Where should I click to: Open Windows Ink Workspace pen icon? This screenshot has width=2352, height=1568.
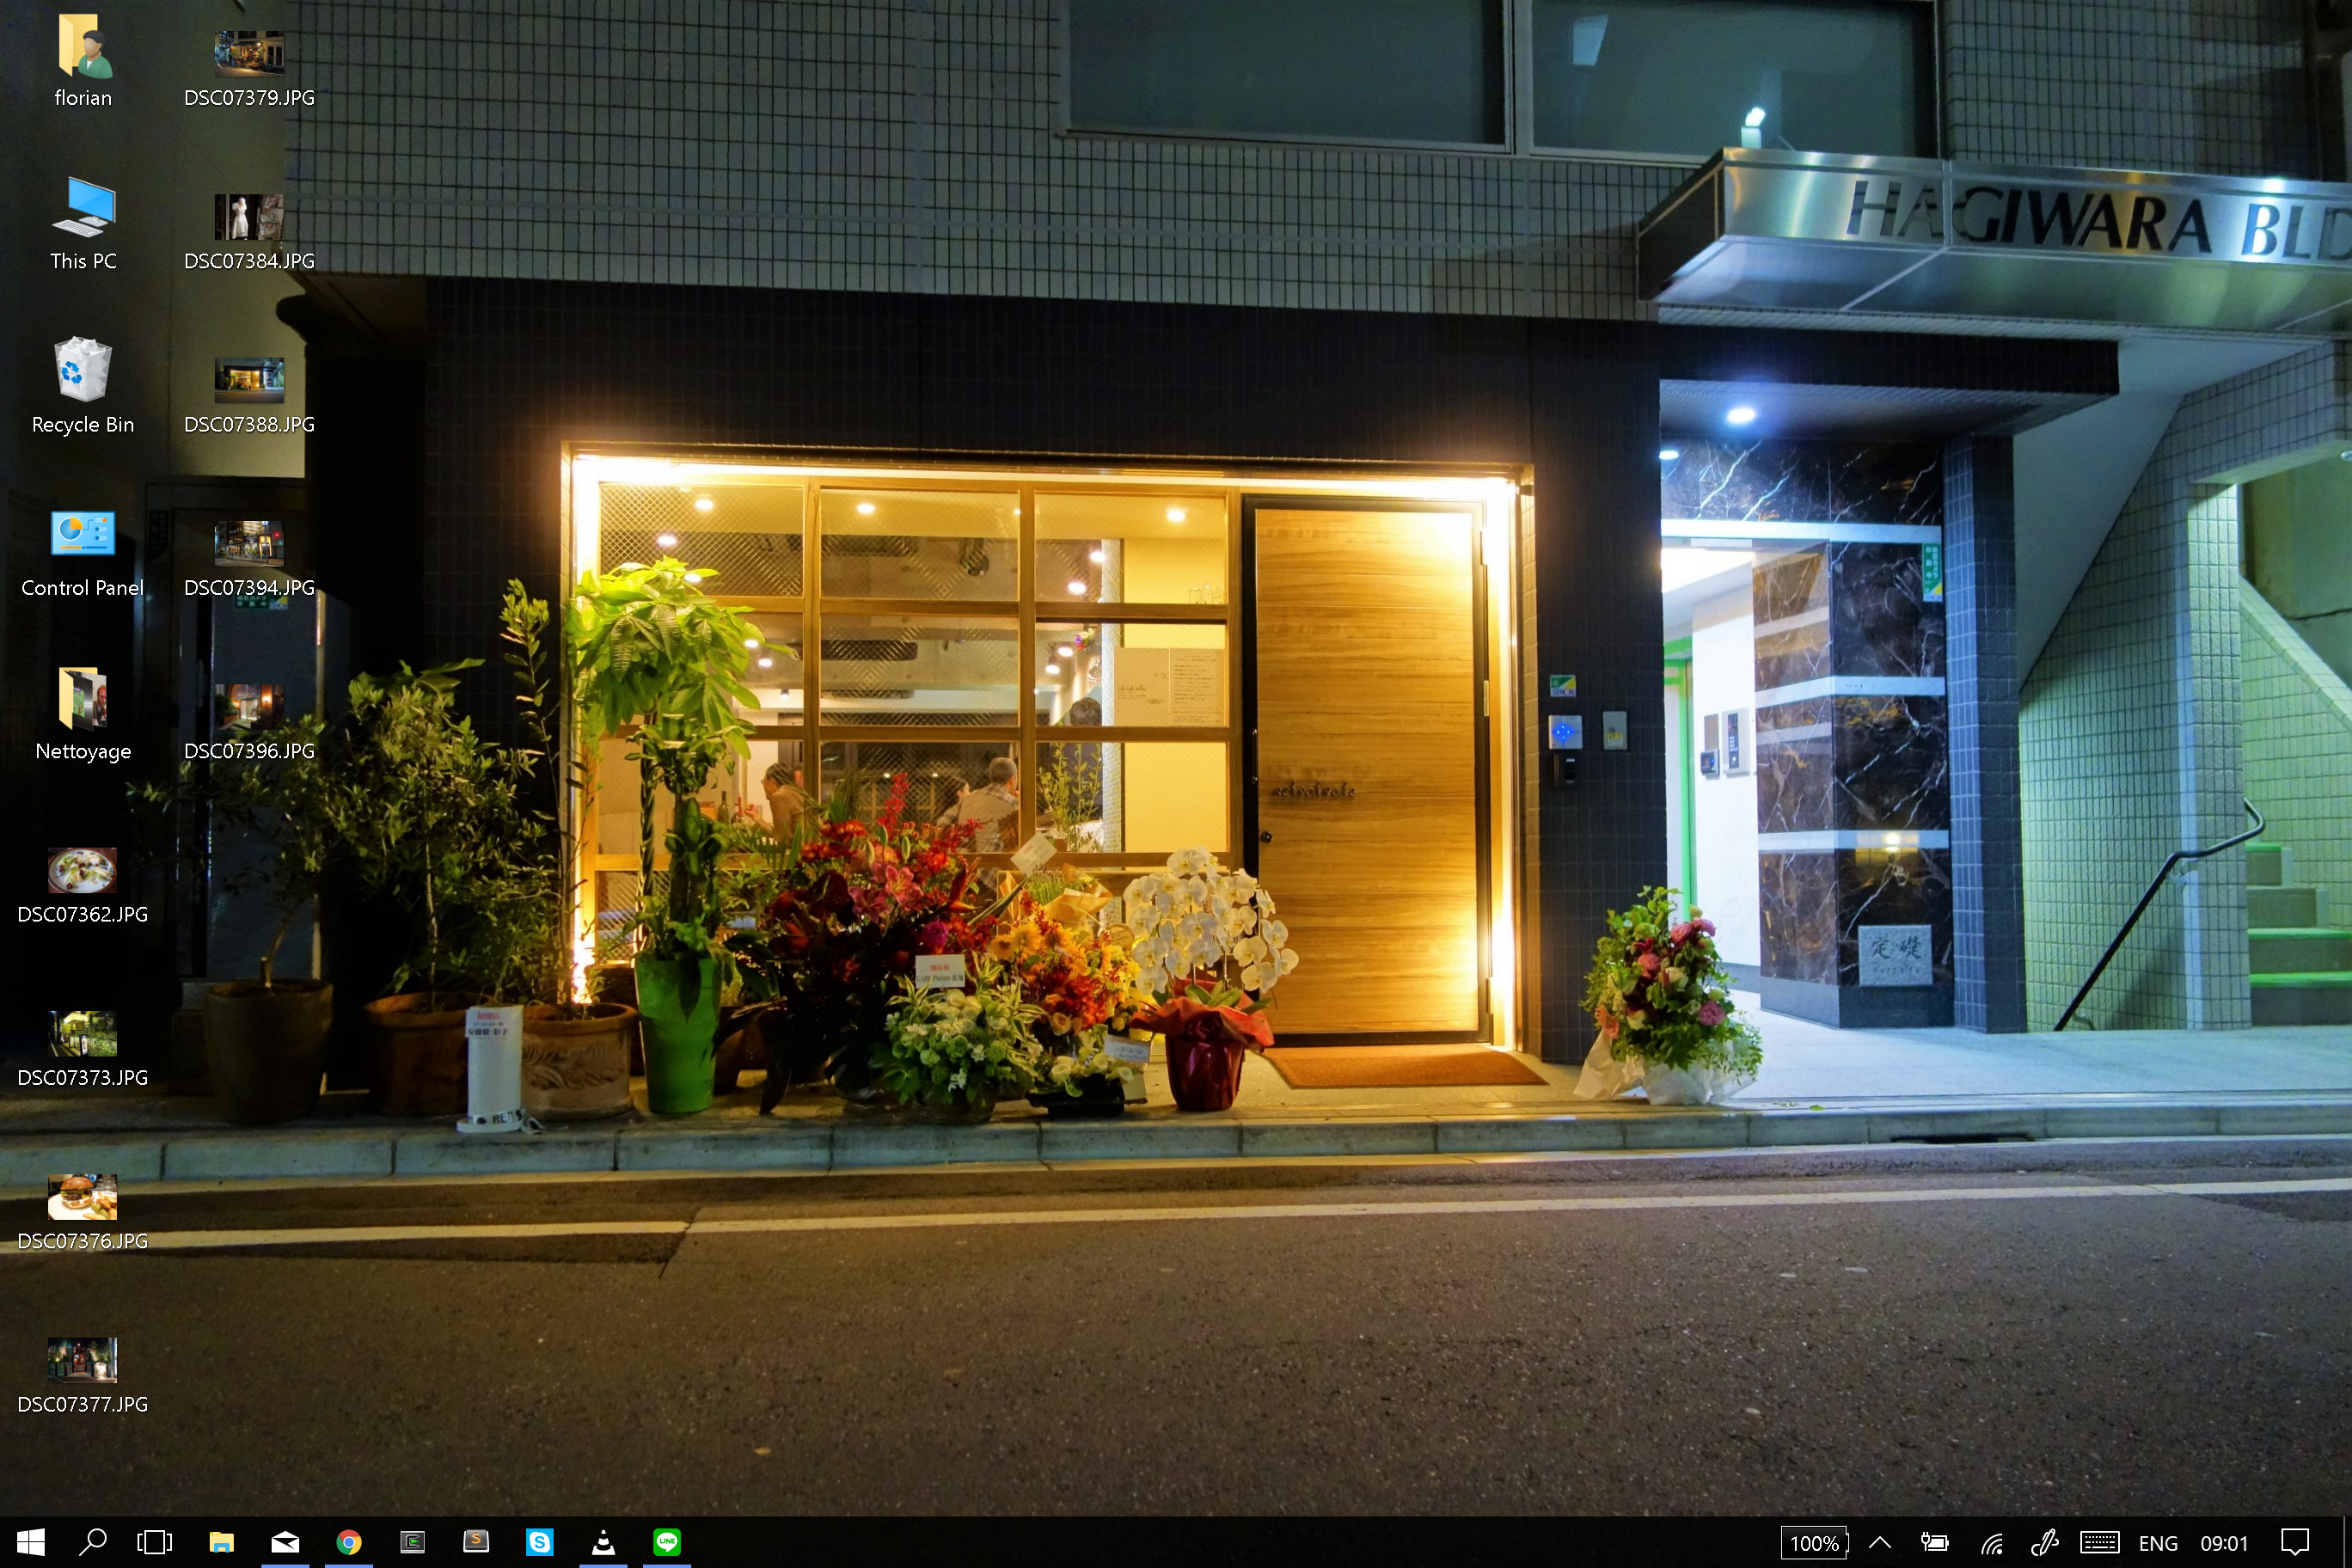tap(2045, 1542)
